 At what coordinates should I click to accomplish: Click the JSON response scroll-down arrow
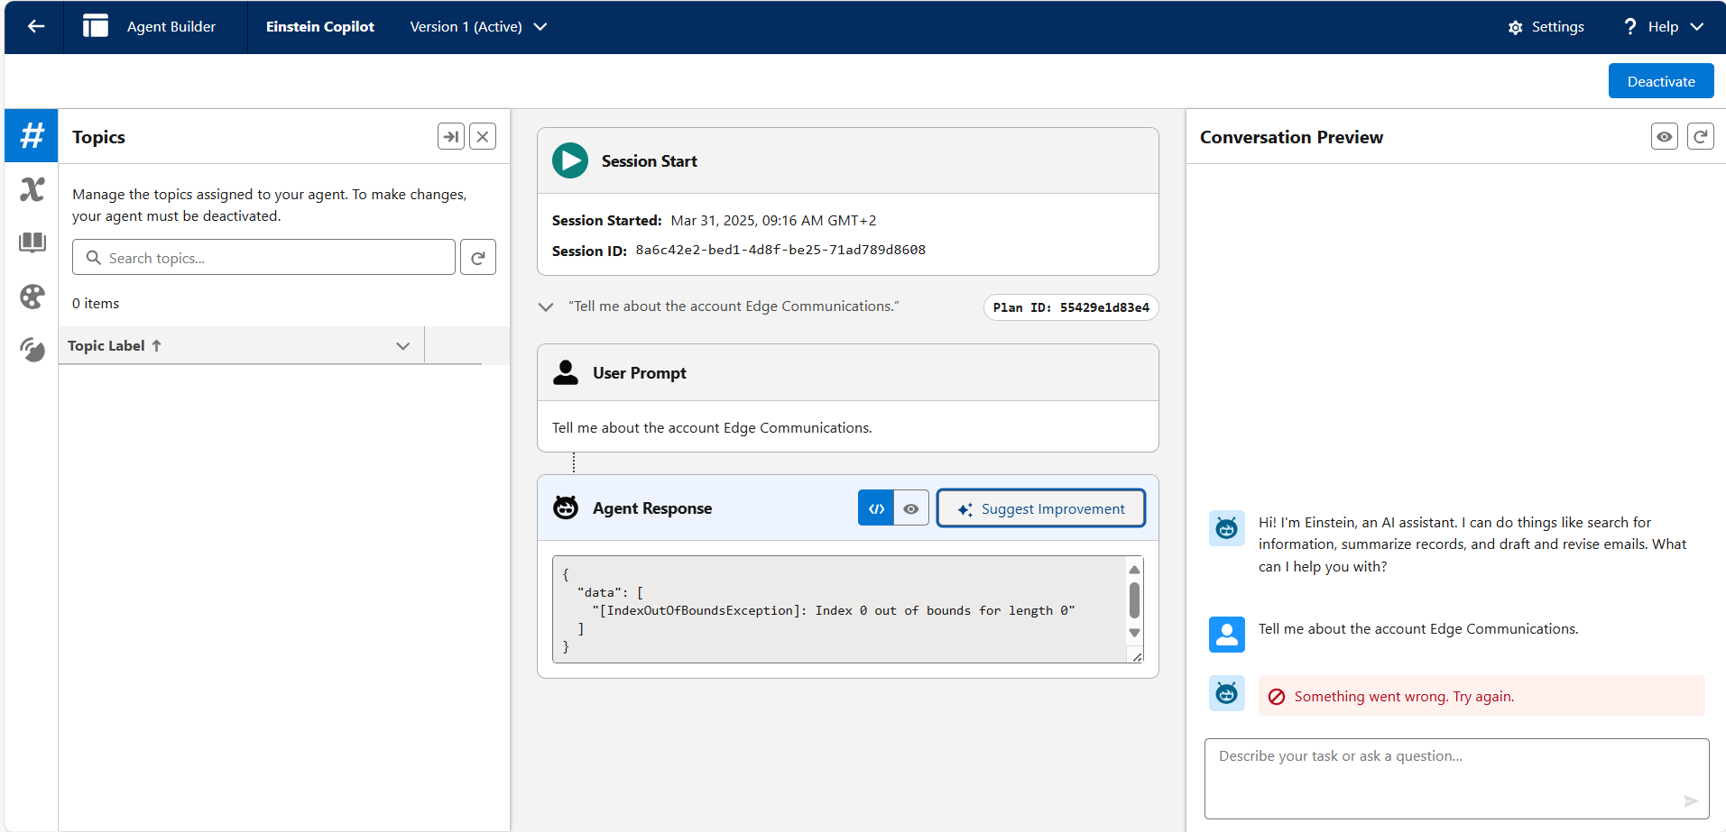(x=1134, y=633)
